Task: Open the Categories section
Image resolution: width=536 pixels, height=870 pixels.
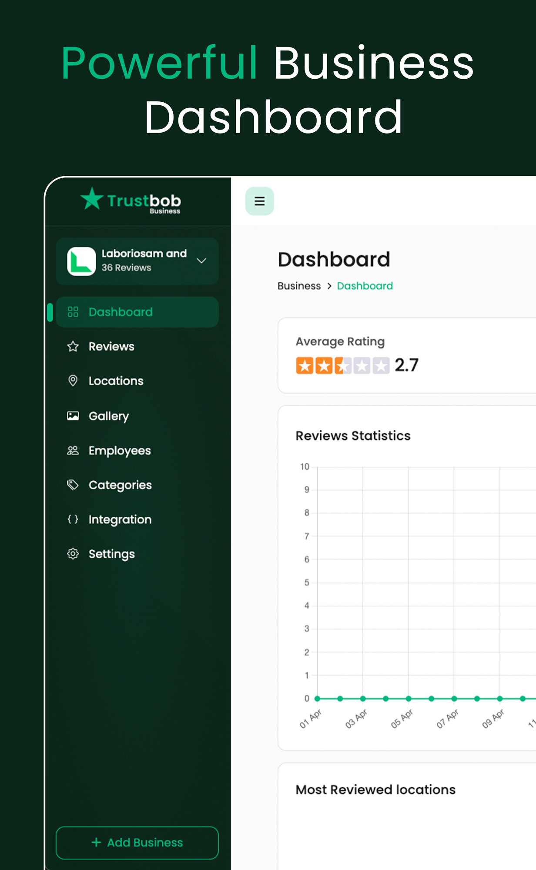Action: [137, 485]
